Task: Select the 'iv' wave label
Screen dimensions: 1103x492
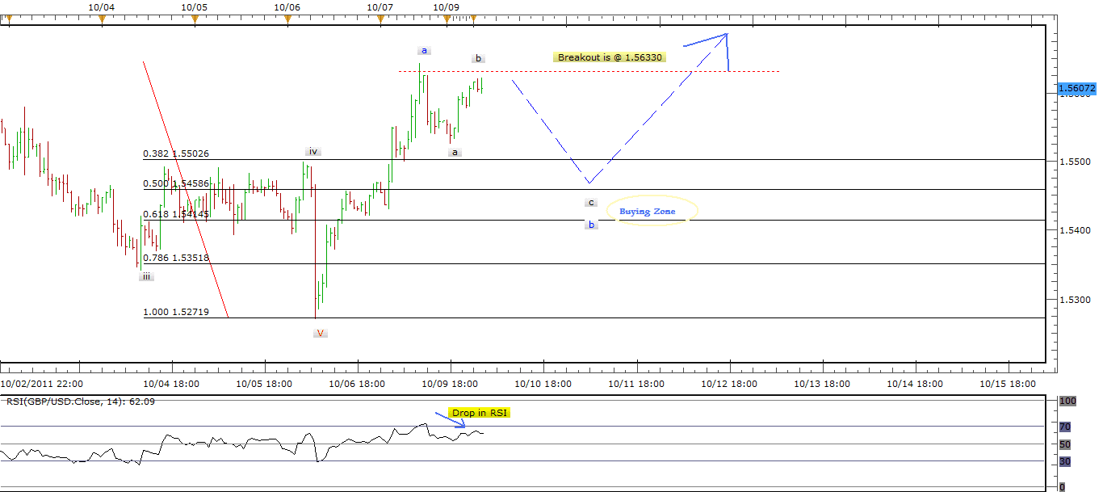Action: 313,151
